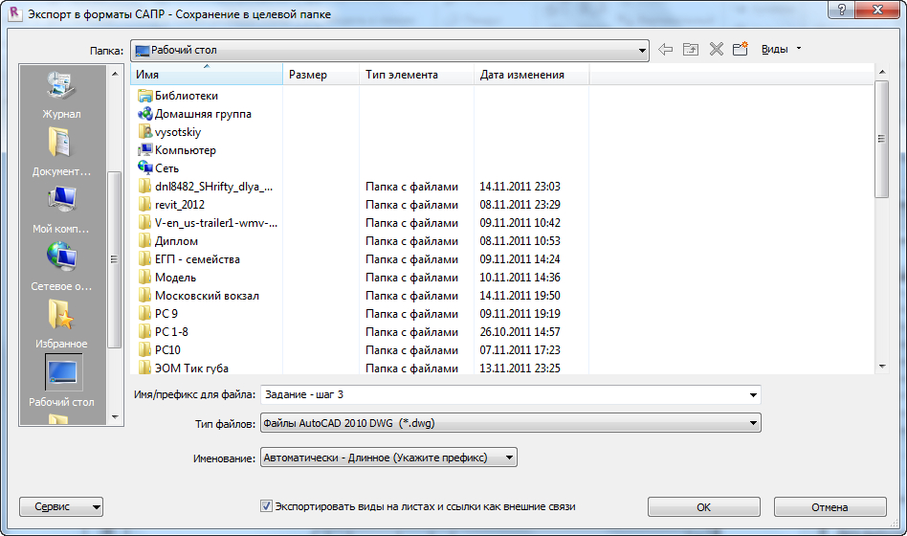Select the Московский вокзал folder
This screenshot has height=536, width=907.
198,296
